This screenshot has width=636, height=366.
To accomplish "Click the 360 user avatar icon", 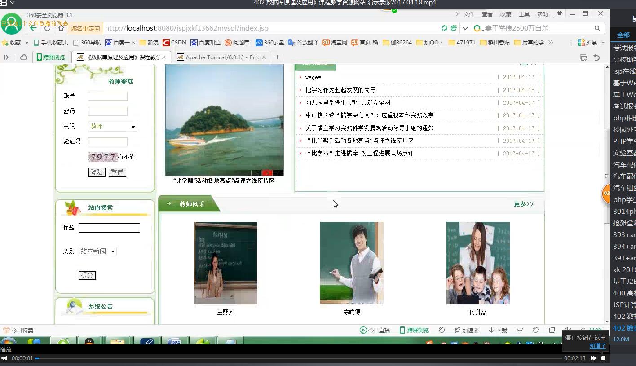I will [11, 23].
